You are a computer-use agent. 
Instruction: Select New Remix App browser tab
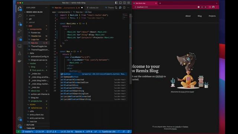[x=145, y=3]
